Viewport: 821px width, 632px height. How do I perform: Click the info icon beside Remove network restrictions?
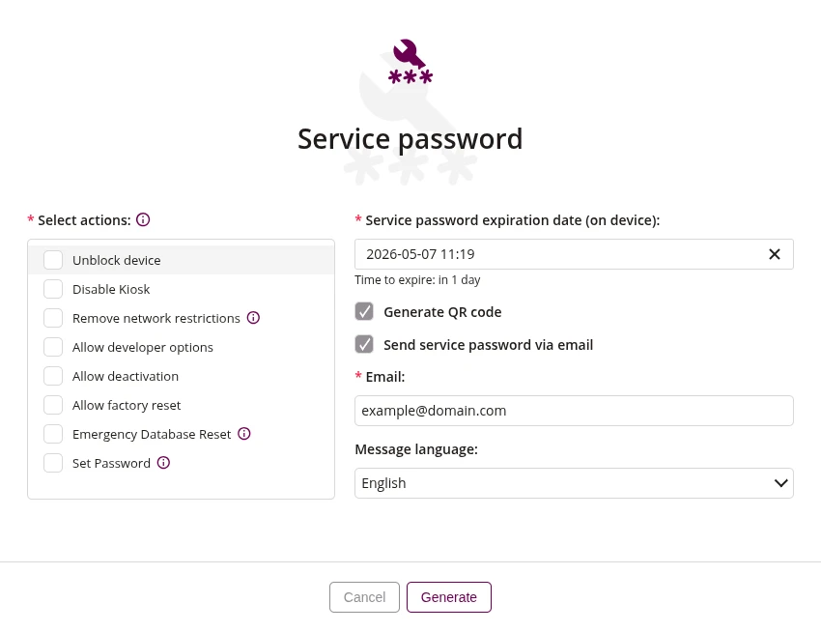(253, 318)
